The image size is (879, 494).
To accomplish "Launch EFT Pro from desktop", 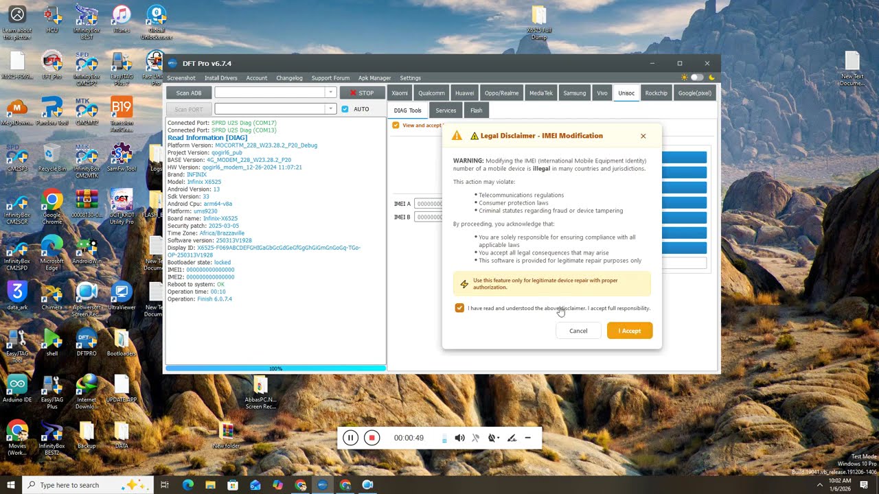I will (x=52, y=65).
